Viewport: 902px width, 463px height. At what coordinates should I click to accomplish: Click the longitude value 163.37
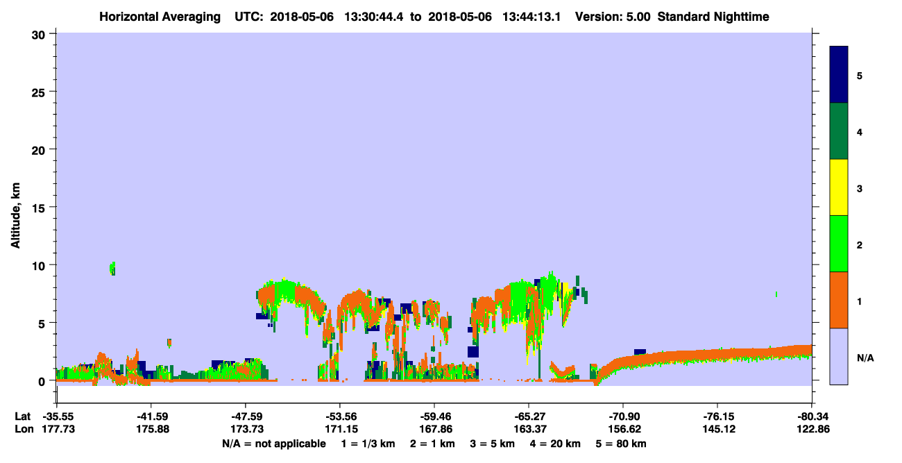pos(529,429)
